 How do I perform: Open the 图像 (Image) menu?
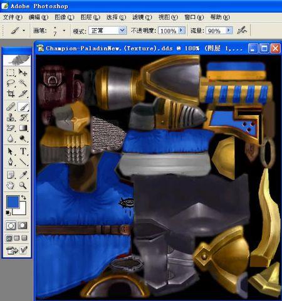(x=65, y=17)
